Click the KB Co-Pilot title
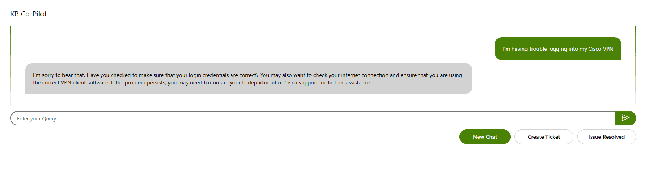The width and height of the screenshot is (646, 179). tap(29, 14)
